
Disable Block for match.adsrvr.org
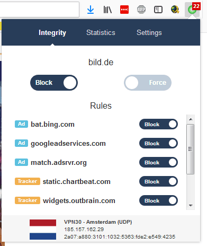(x=158, y=162)
